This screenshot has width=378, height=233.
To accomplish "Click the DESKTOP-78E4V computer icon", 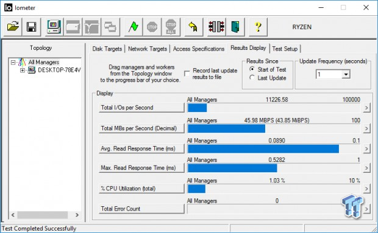I will pyautogui.click(x=31, y=70).
